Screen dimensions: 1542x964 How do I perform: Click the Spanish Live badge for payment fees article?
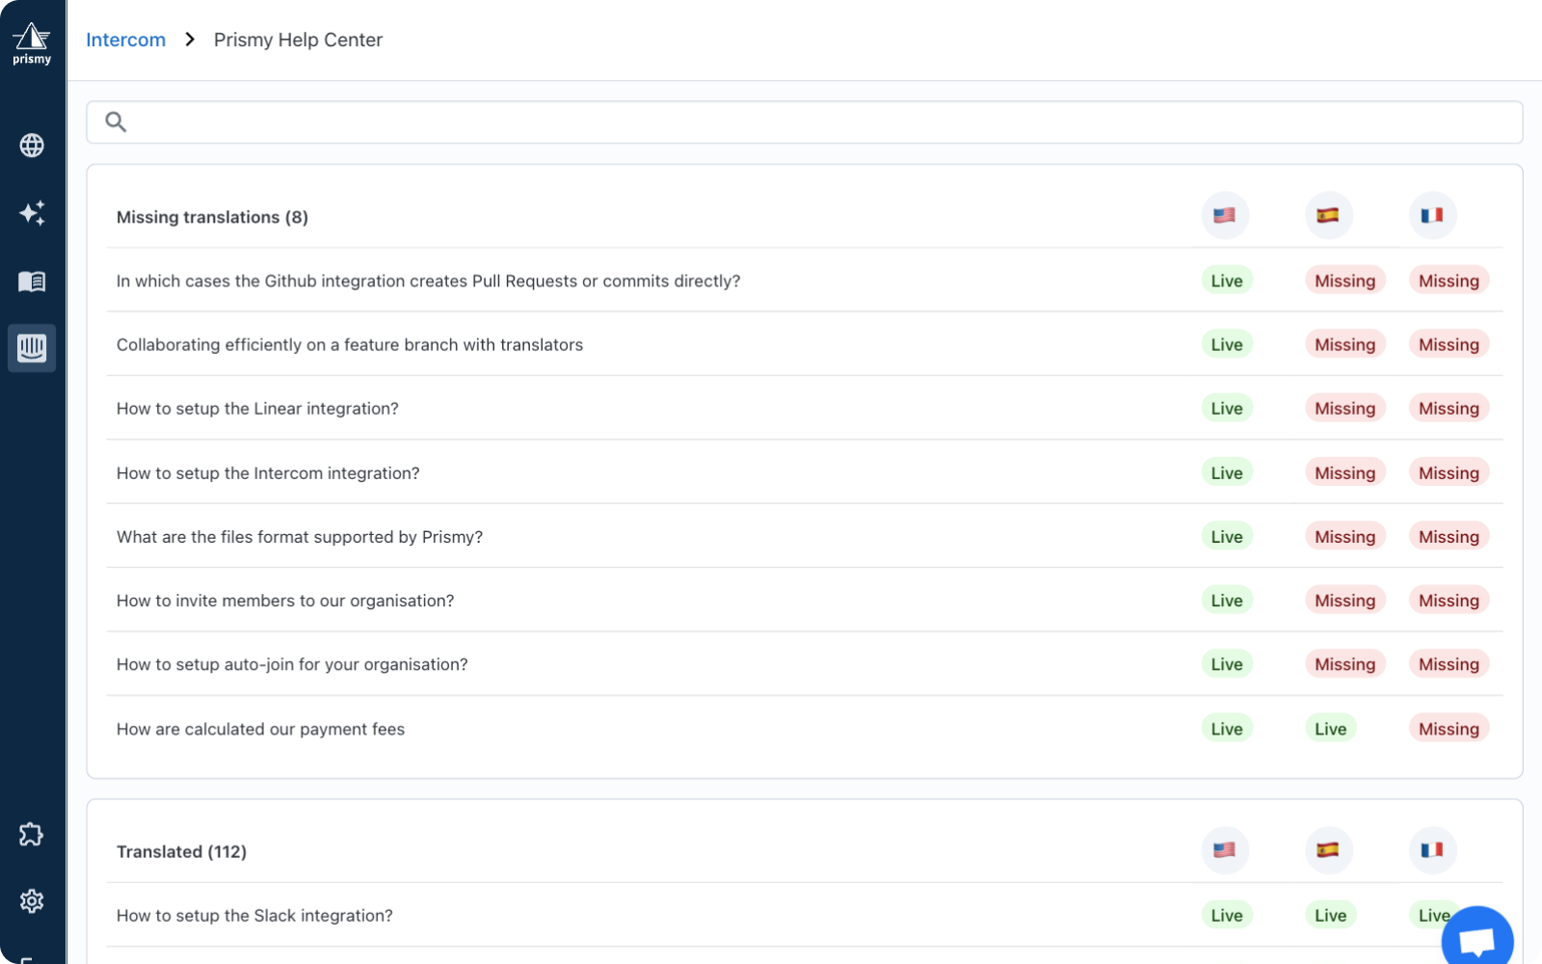click(1330, 729)
